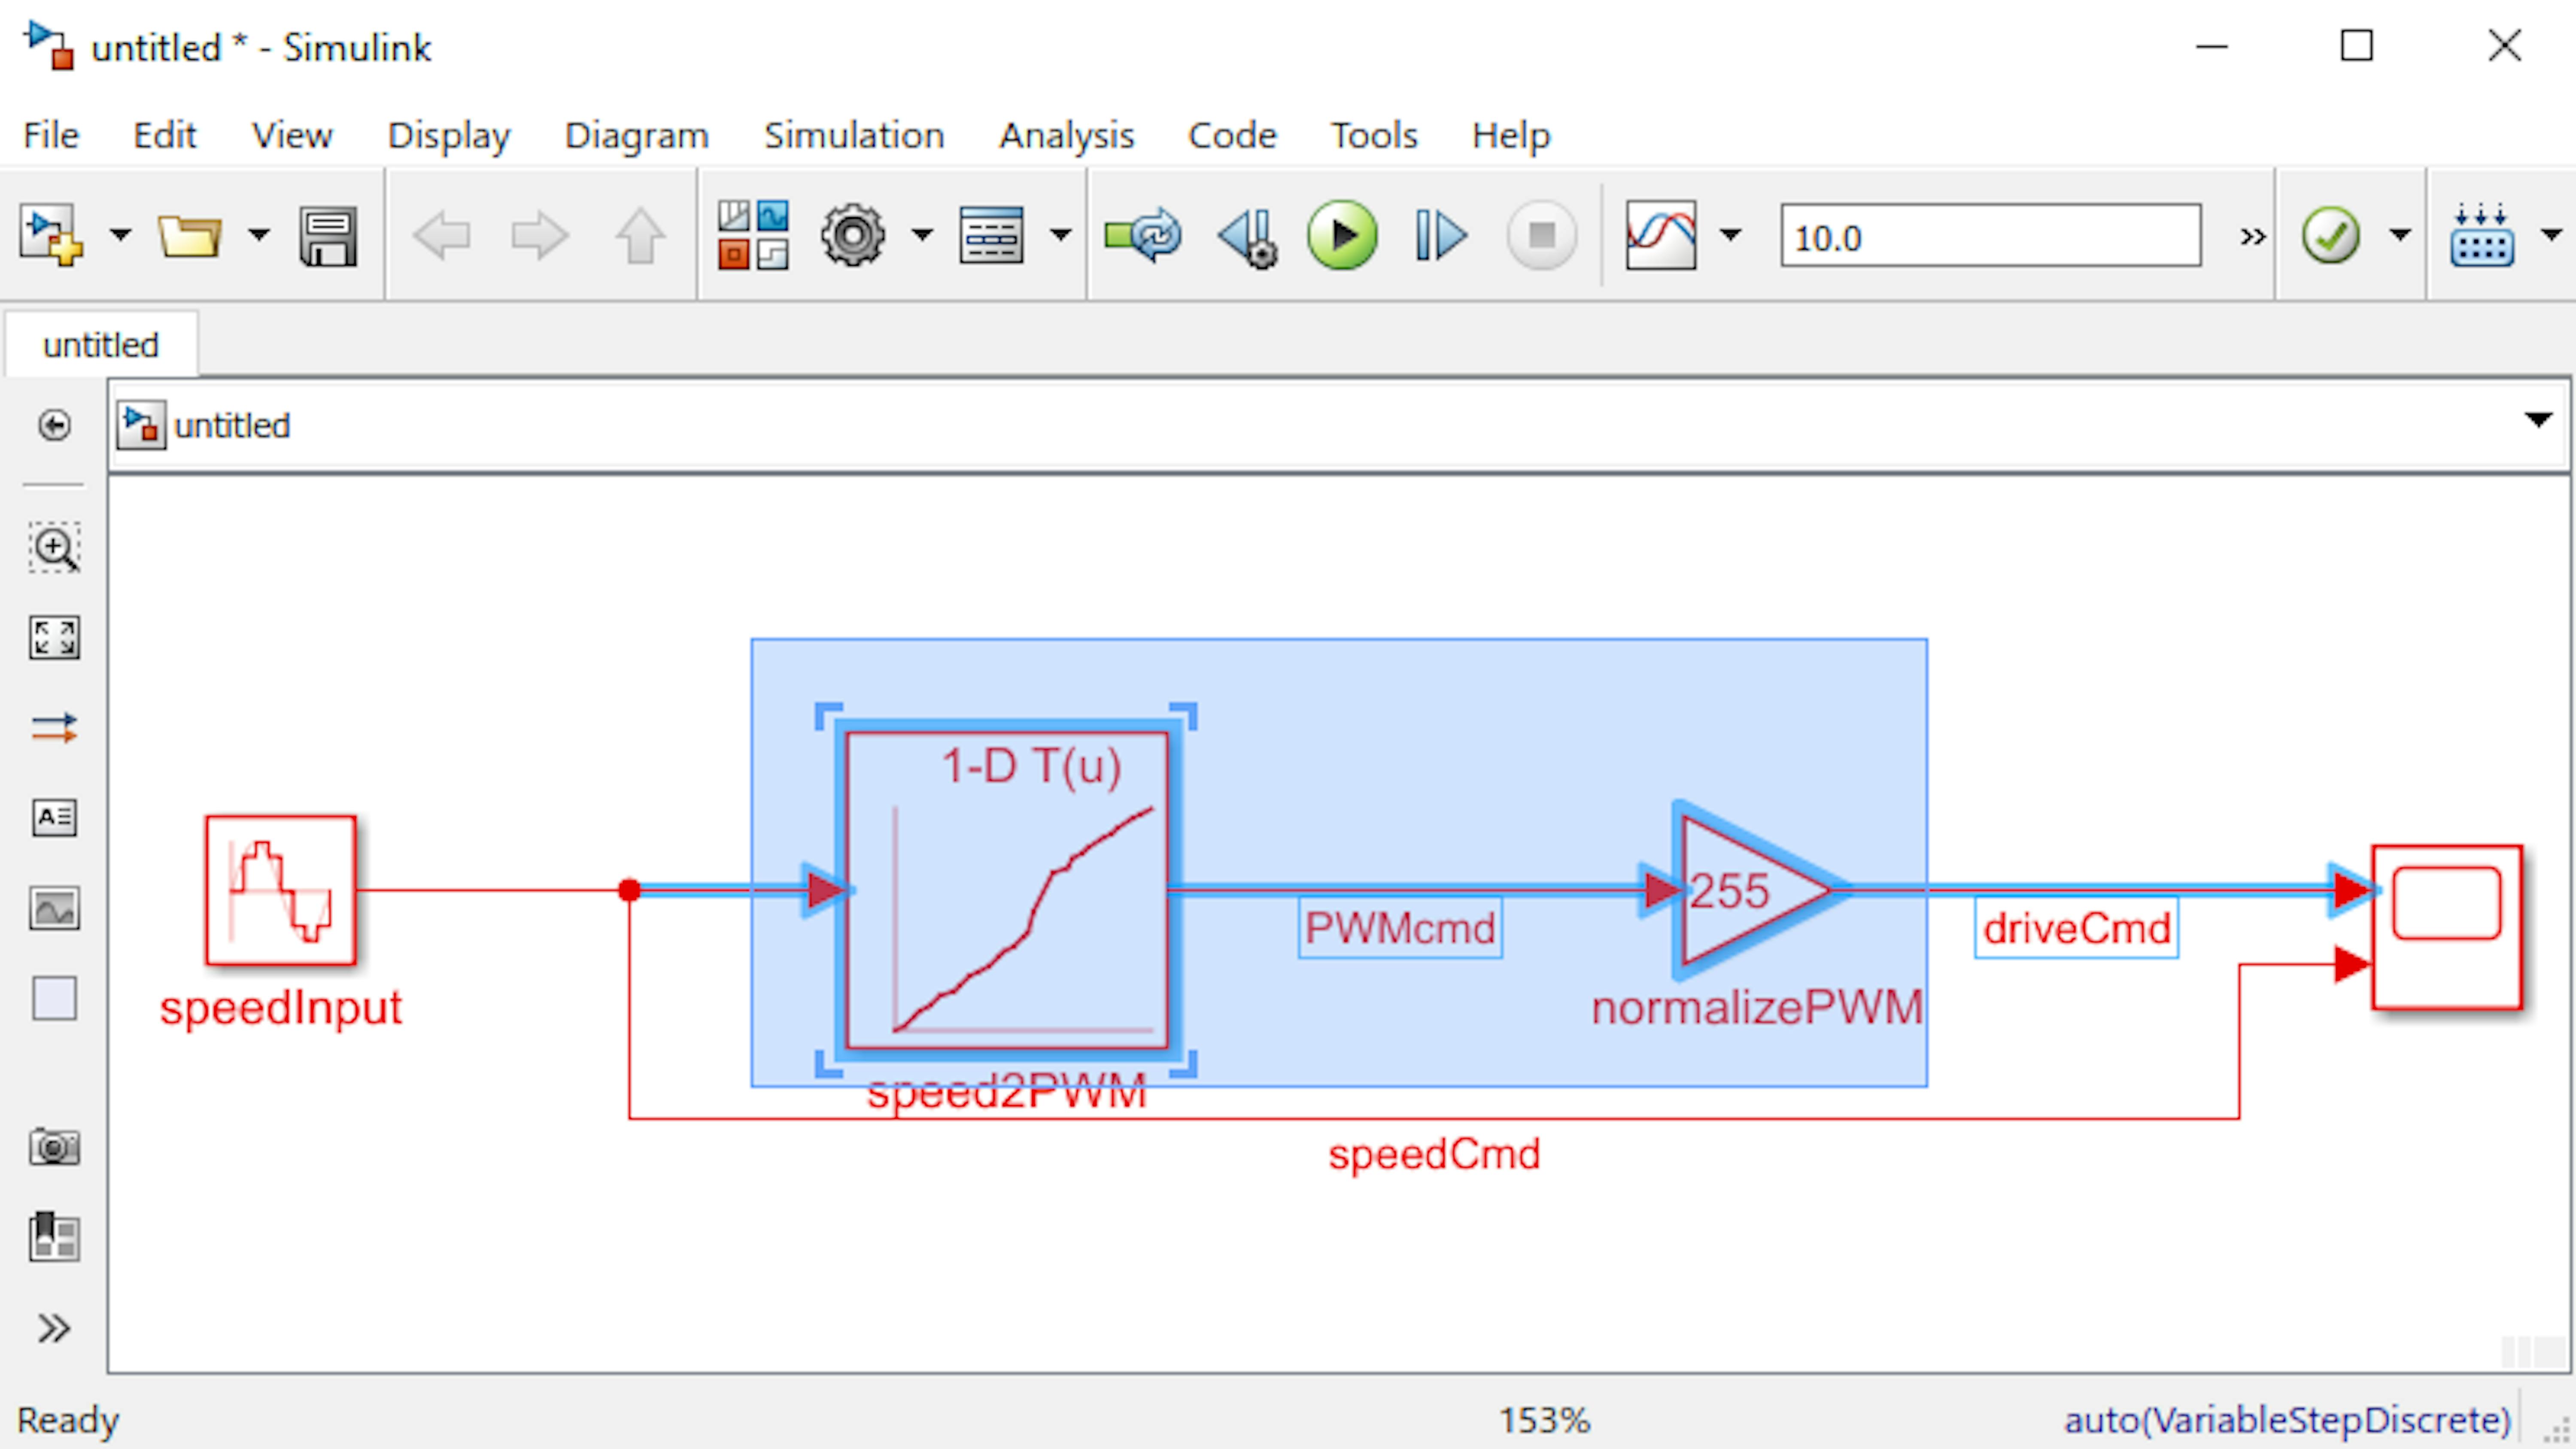The image size is (2576, 1449).
Task: Click the Step Forward button
Action: tap(1441, 236)
